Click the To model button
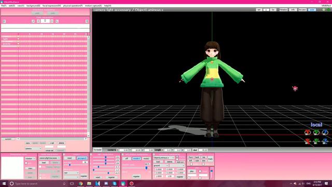 click(x=98, y=150)
